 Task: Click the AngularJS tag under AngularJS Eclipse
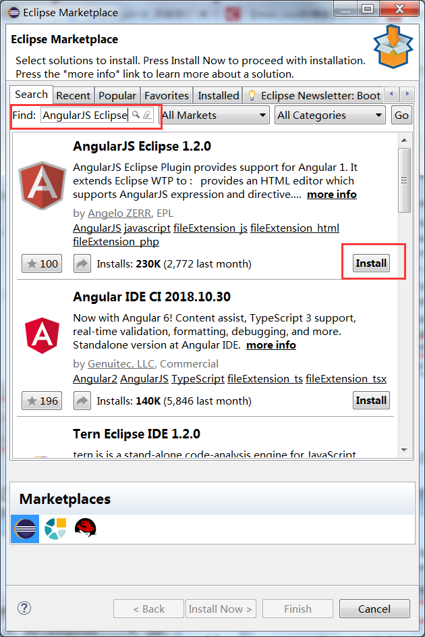[97, 228]
